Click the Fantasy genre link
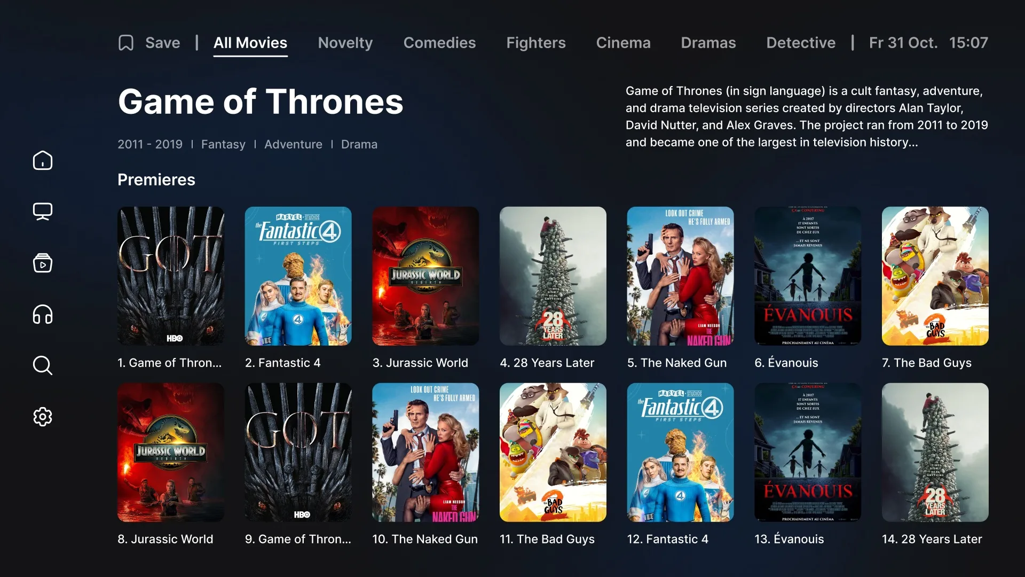 tap(223, 144)
